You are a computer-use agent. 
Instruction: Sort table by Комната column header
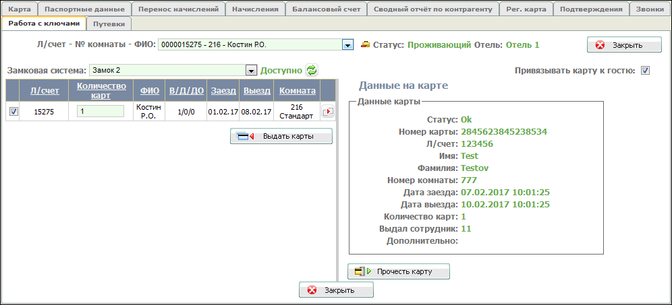point(298,91)
